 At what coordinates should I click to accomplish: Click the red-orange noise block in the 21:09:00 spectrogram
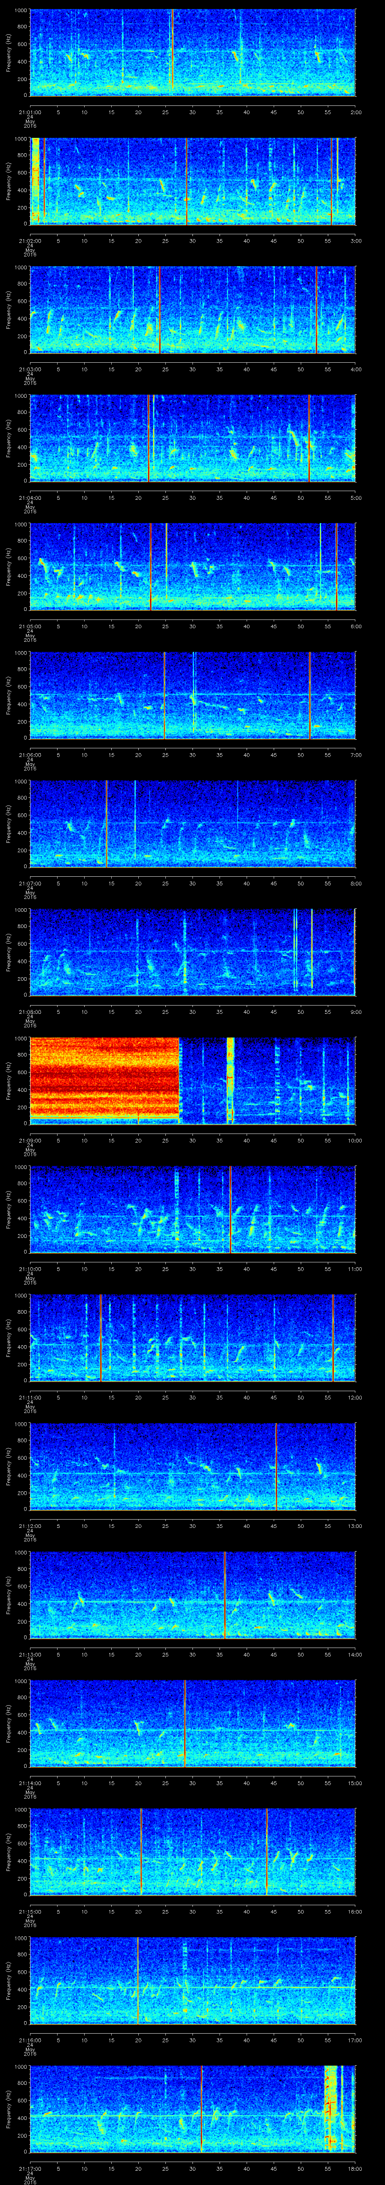point(105,1077)
